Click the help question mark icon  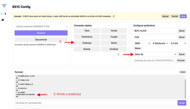tap(113, 16)
